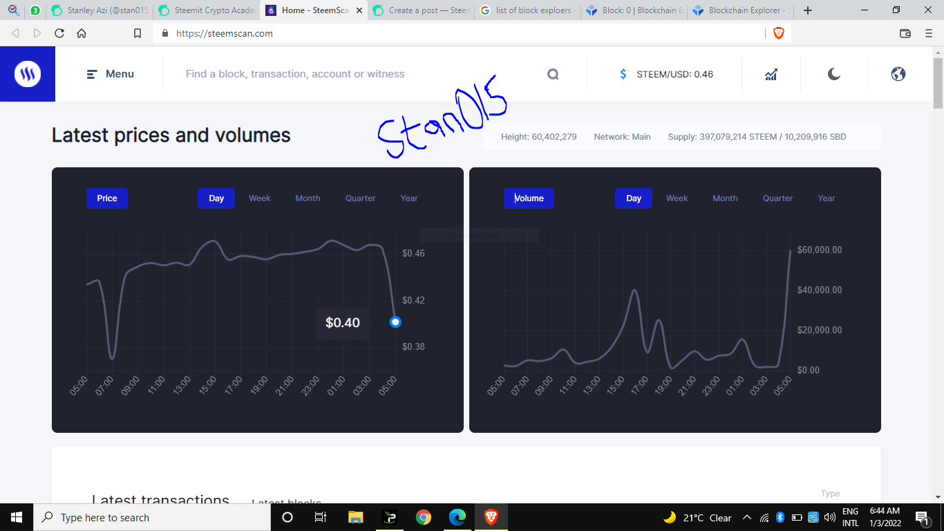
Task: Switch to the list of block explorers tab
Action: [528, 10]
